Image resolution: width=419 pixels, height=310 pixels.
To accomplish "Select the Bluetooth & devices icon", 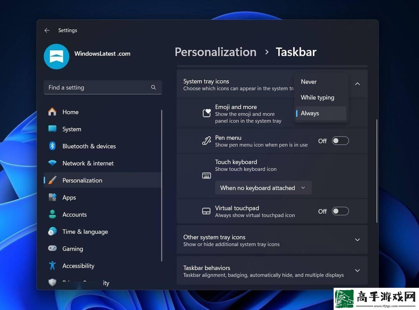I will 52,146.
